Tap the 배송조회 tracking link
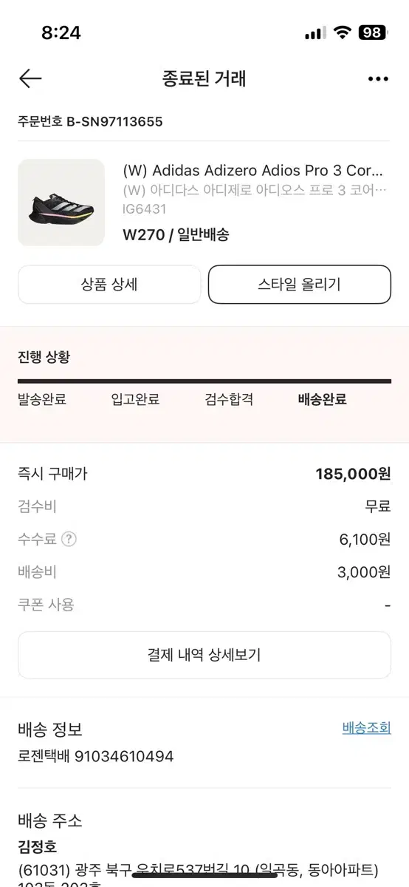Screen dimensions: 409x887 point(367,728)
